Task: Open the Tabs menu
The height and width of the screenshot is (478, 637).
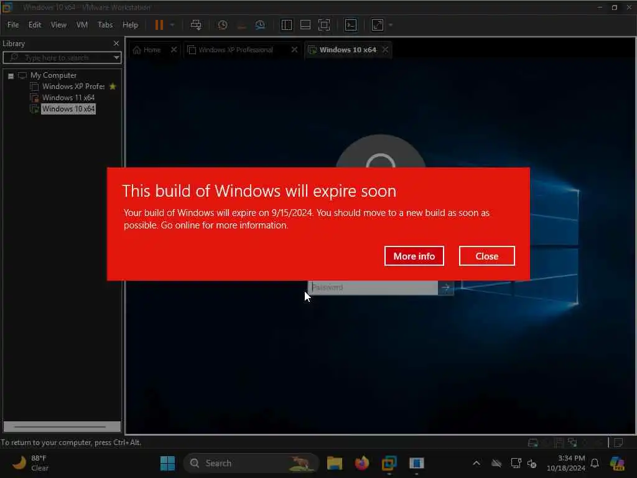Action: pos(105,25)
